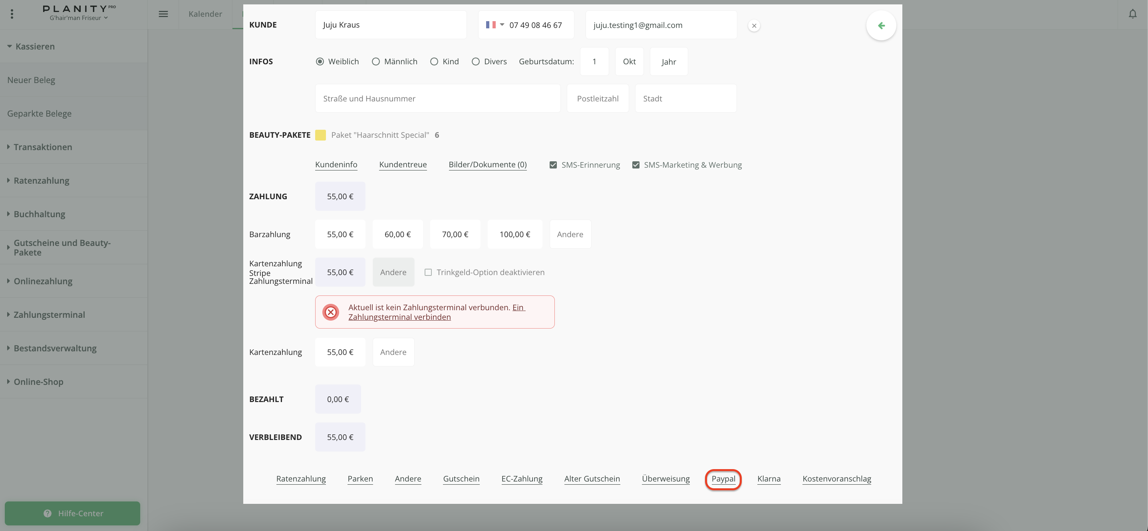1148x531 pixels.
Task: Enable Trinkgeld-Option deaktivieren checkbox
Action: (428, 272)
